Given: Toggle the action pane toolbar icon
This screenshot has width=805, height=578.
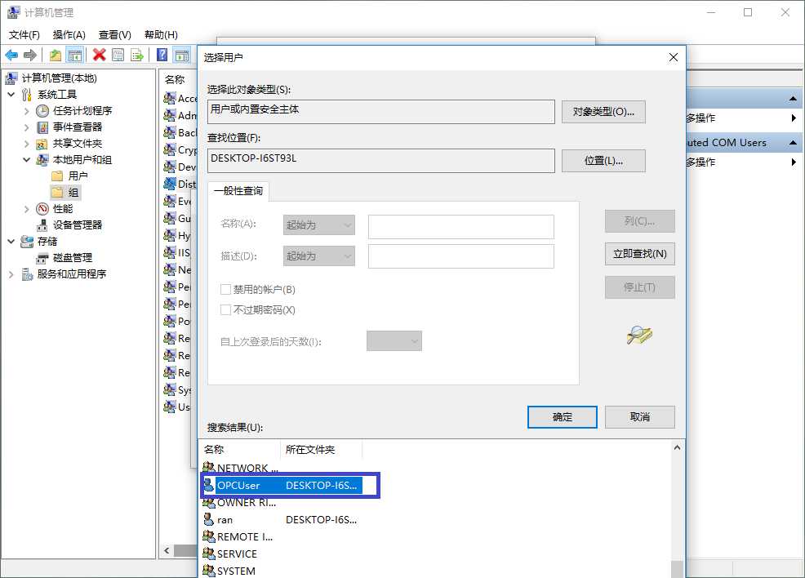Looking at the screenshot, I should [x=181, y=55].
